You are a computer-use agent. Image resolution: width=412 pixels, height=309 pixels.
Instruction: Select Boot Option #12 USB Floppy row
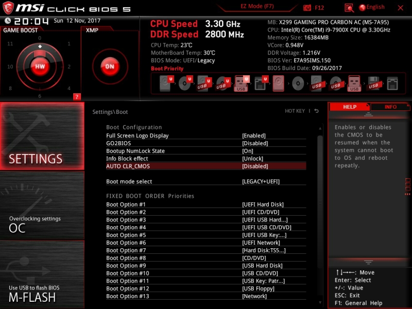tap(206, 288)
